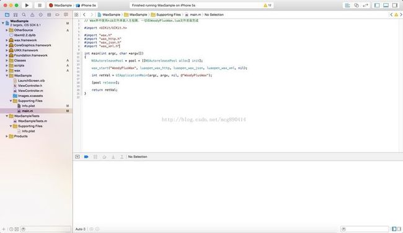Open related items grid menu in jump bar
Screen dimensions: 403x233
[76, 15]
